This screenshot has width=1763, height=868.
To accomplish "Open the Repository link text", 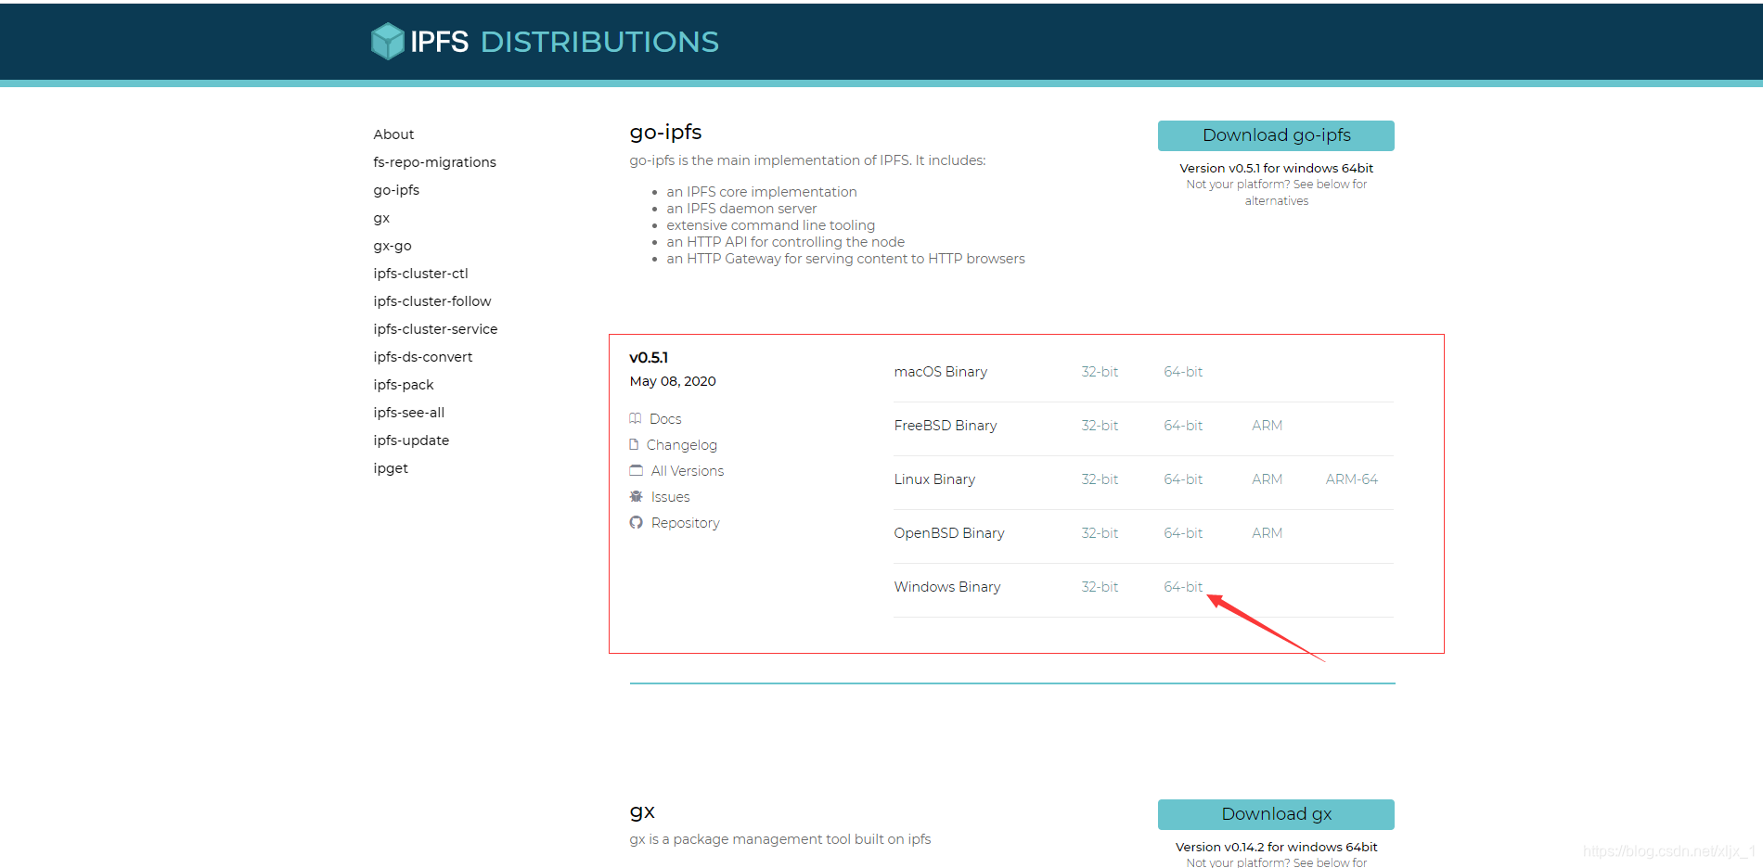I will [x=686, y=523].
